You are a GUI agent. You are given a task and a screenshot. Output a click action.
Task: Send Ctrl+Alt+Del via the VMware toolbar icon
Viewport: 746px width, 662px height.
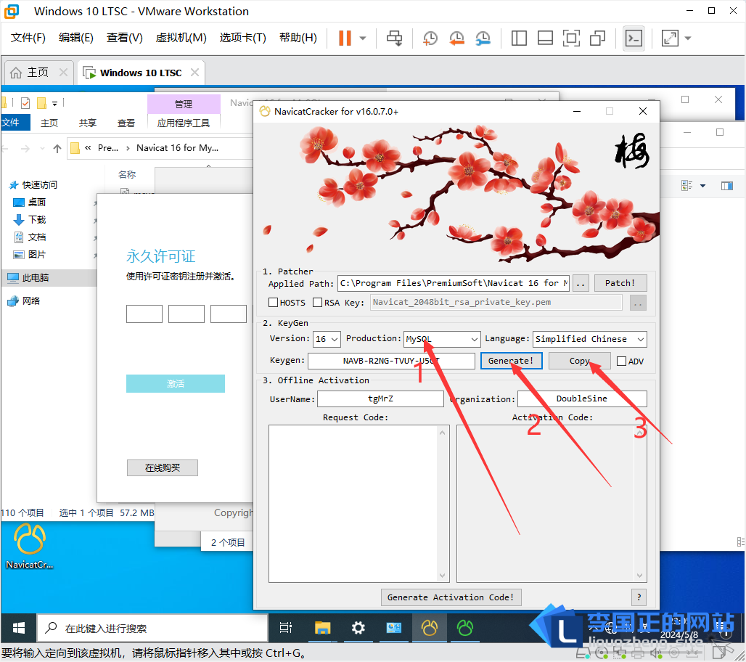pyautogui.click(x=395, y=38)
